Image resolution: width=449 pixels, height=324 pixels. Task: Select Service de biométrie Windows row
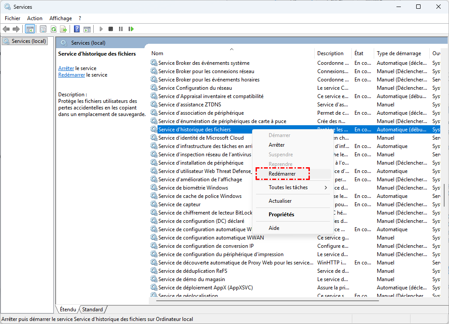click(193, 188)
